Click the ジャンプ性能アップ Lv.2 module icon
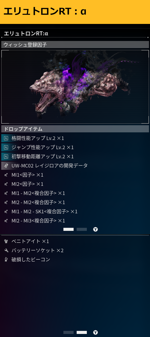Viewport: 150px width, 337px height. tap(6, 147)
